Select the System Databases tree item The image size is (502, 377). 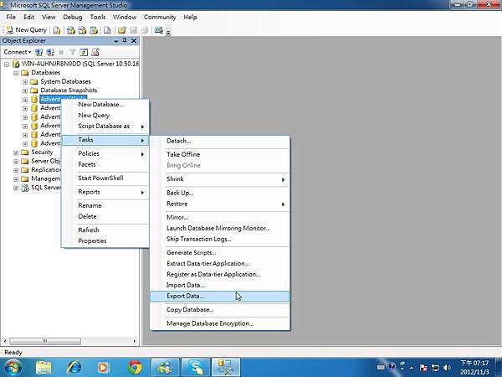pos(65,81)
